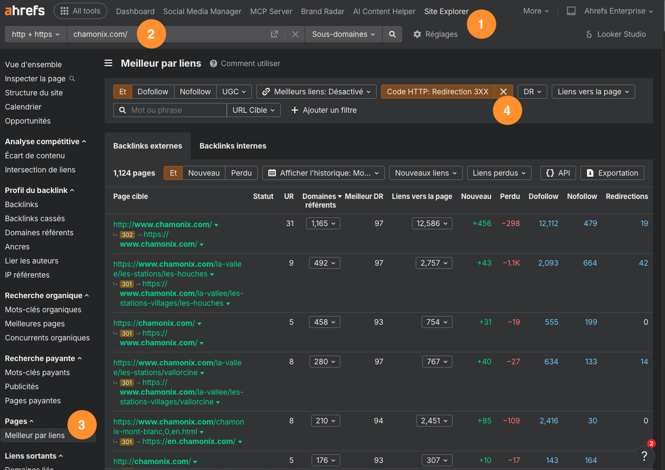This screenshot has width=665, height=470.
Task: Toggle the hamburger sidebar menu icon
Action: (108, 63)
